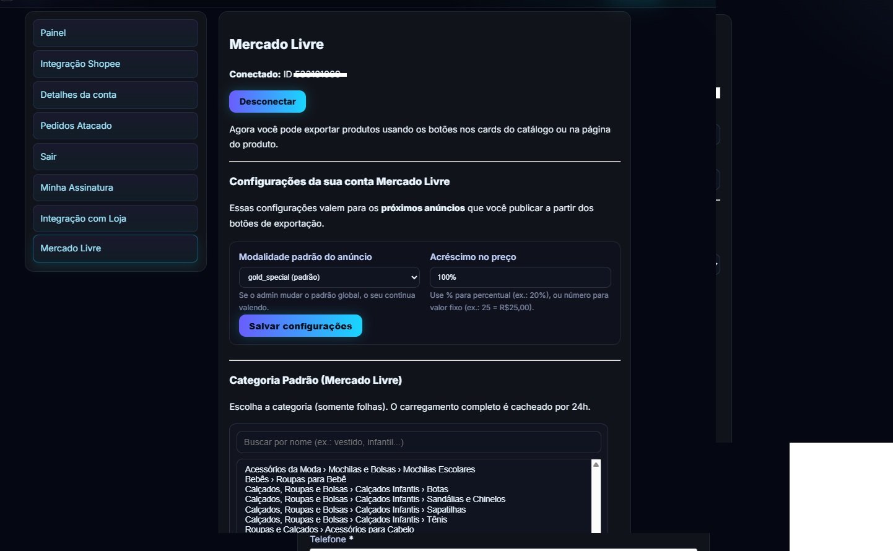
Task: Select the Mercado Livre sidebar item
Action: (x=115, y=248)
